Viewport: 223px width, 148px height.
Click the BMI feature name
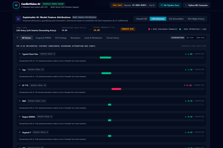pyautogui.click(x=24, y=101)
